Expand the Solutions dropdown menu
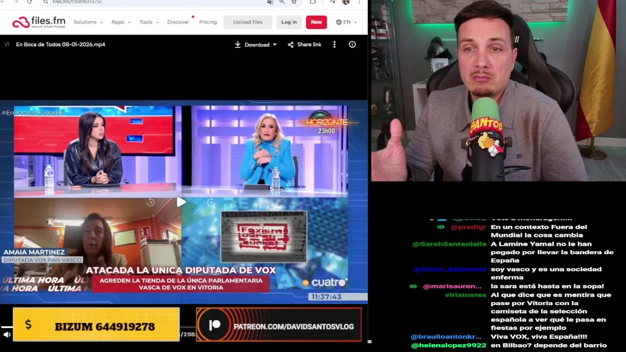 88,22
